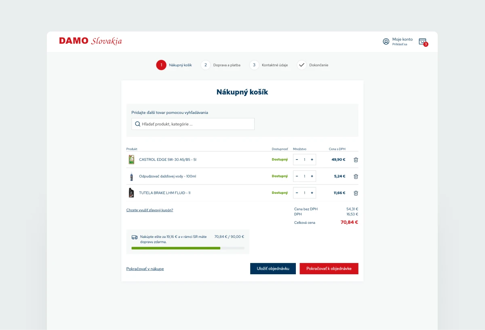Viewport: 485px width, 330px height.
Task: Delete CASTROL EDGE item with trash icon
Action: coord(356,160)
